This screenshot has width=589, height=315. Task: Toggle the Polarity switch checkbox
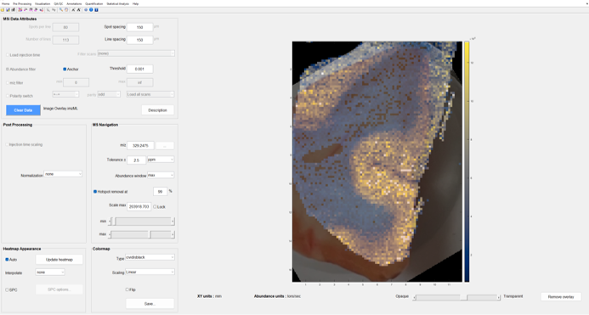(x=8, y=96)
